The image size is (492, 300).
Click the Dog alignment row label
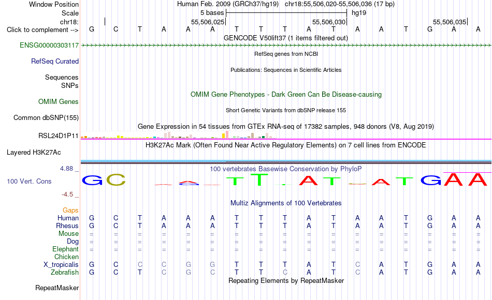click(x=73, y=242)
